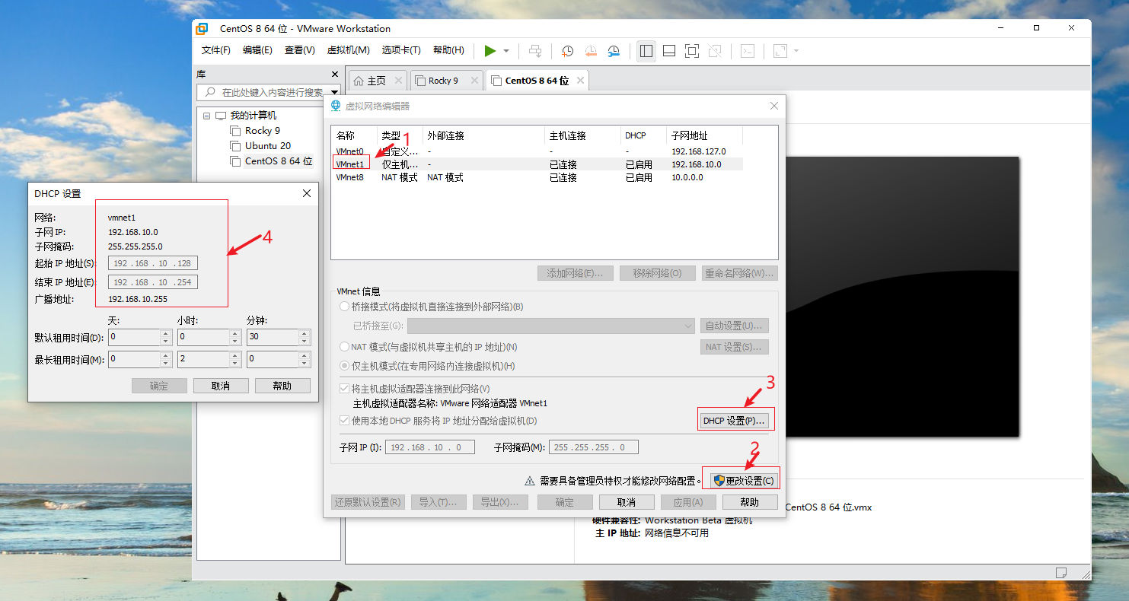Screen dimensions: 1129x601
Task: Click the 子网 IP input field
Action: click(430, 447)
